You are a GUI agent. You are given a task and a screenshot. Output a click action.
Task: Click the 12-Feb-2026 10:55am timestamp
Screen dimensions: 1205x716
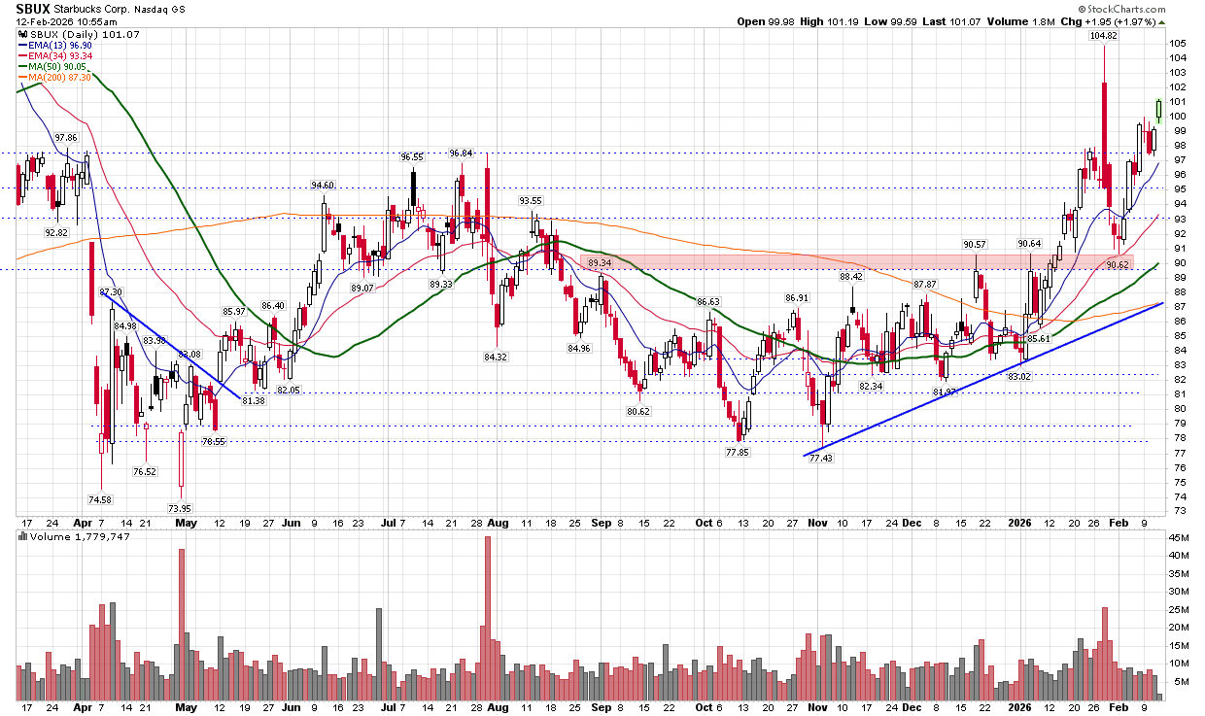pyautogui.click(x=66, y=21)
